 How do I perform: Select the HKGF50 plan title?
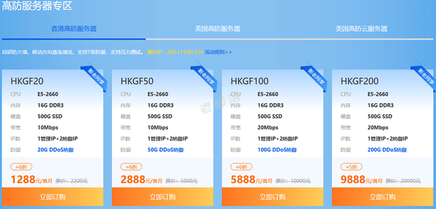coord(137,81)
